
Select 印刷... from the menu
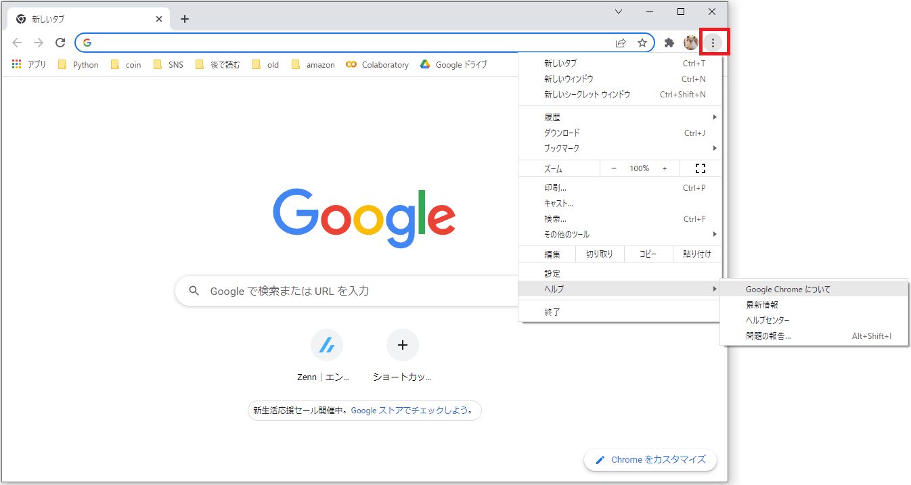(620, 188)
